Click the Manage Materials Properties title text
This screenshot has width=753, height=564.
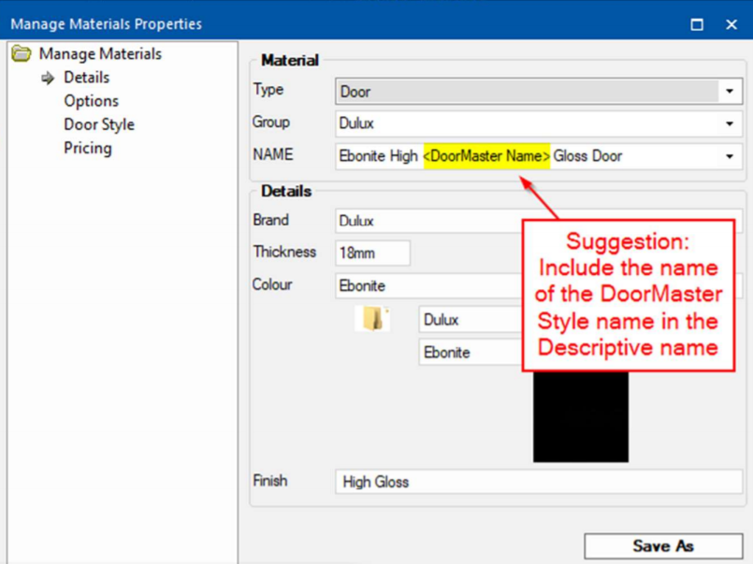pos(106,24)
